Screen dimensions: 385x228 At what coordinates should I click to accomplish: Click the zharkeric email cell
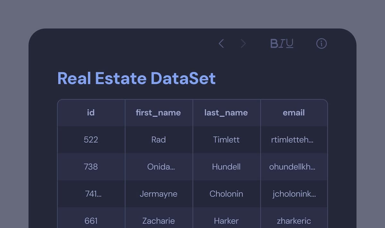(x=294, y=221)
